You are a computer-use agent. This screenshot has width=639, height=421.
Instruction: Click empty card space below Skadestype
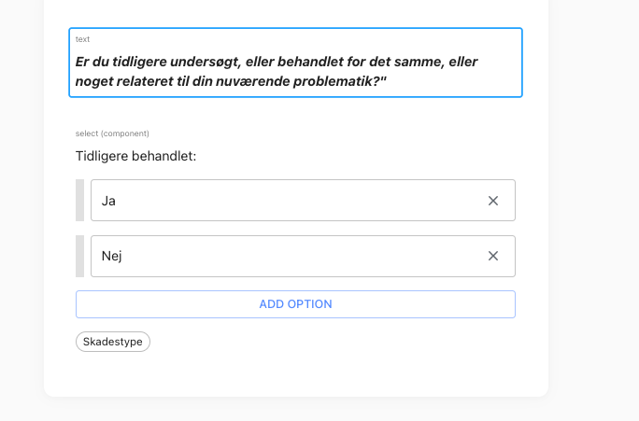pyautogui.click(x=295, y=374)
